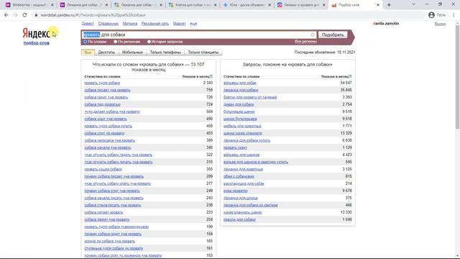The width and height of the screenshot is (460, 259).
Task: Click the browser address bar URL
Action: 93,15
